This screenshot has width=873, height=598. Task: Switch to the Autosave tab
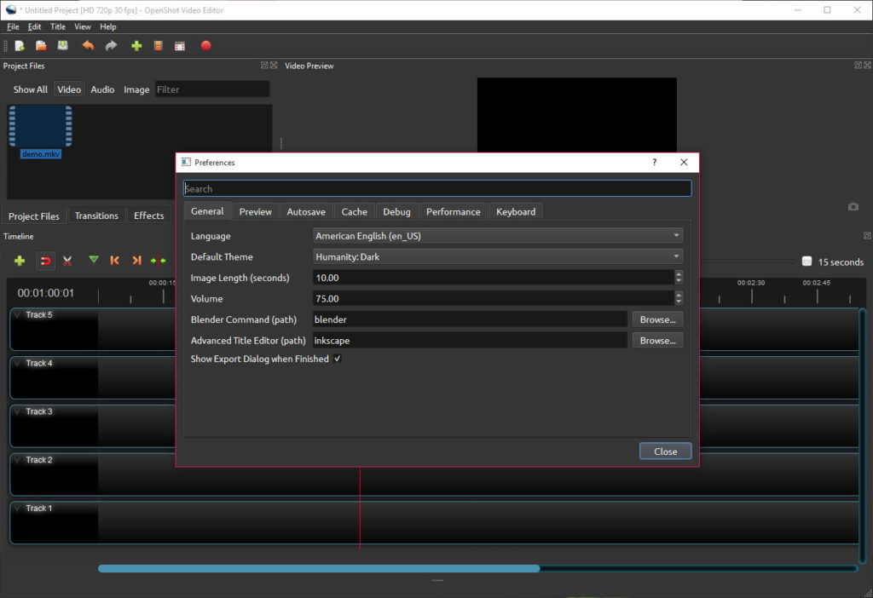click(x=306, y=212)
